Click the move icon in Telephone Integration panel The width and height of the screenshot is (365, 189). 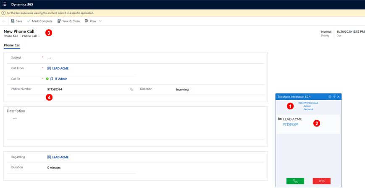point(334,97)
